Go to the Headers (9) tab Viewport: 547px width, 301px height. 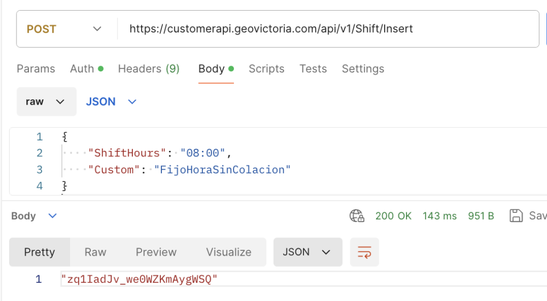[x=149, y=69]
